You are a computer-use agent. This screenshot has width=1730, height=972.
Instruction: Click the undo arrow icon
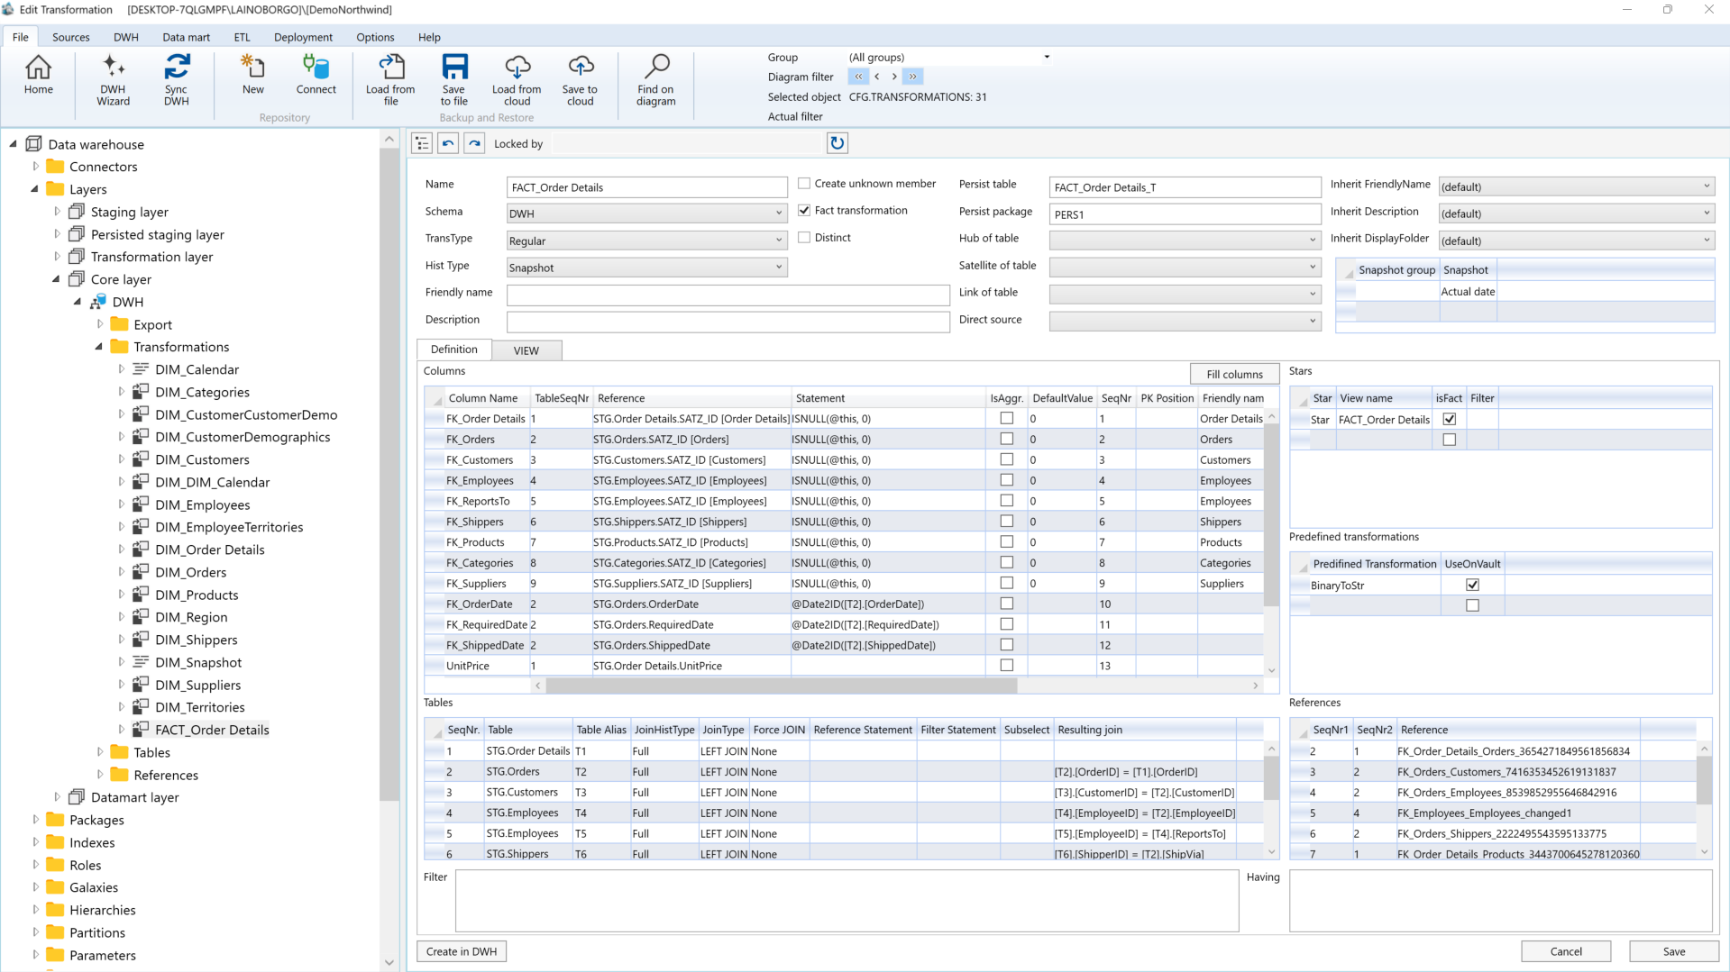point(448,143)
